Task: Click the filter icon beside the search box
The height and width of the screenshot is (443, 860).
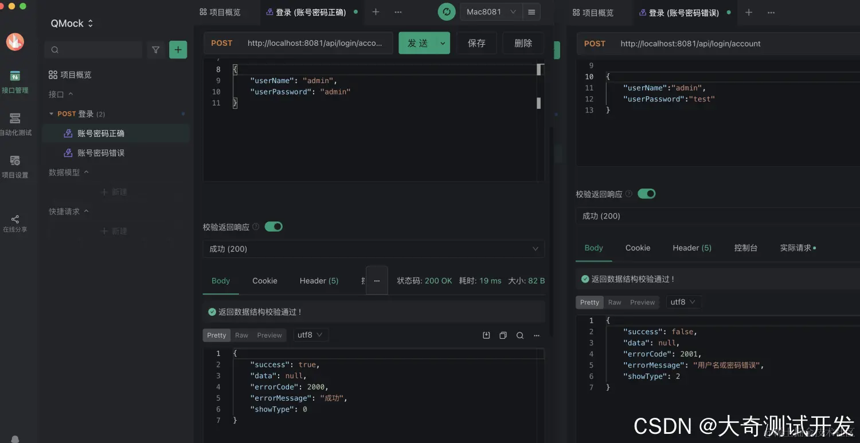Action: pyautogui.click(x=155, y=50)
